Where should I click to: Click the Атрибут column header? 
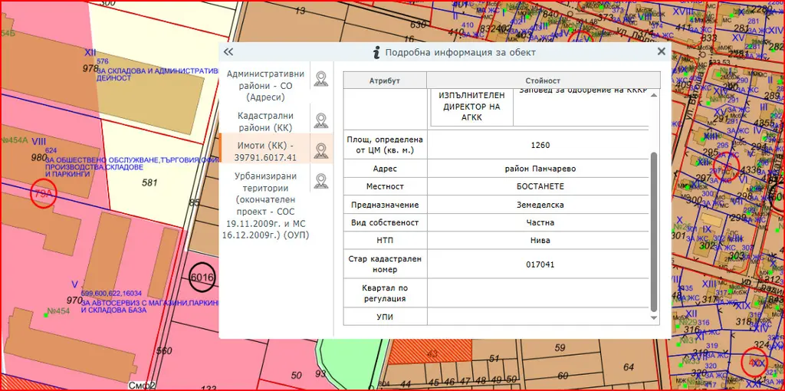[385, 80]
